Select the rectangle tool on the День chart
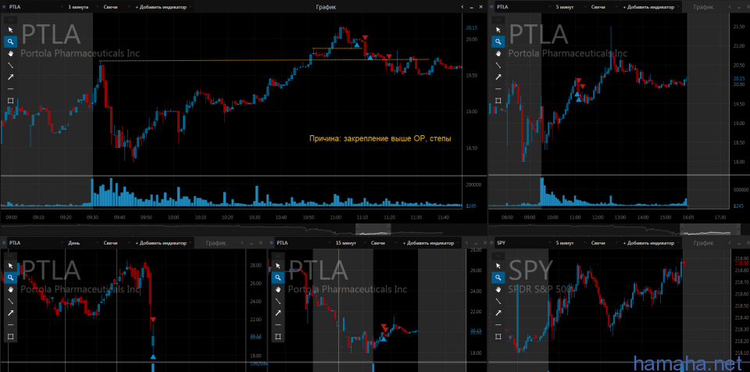 10,337
